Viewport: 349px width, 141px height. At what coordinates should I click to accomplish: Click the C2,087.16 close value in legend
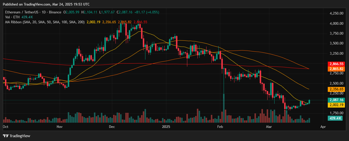[124, 12]
